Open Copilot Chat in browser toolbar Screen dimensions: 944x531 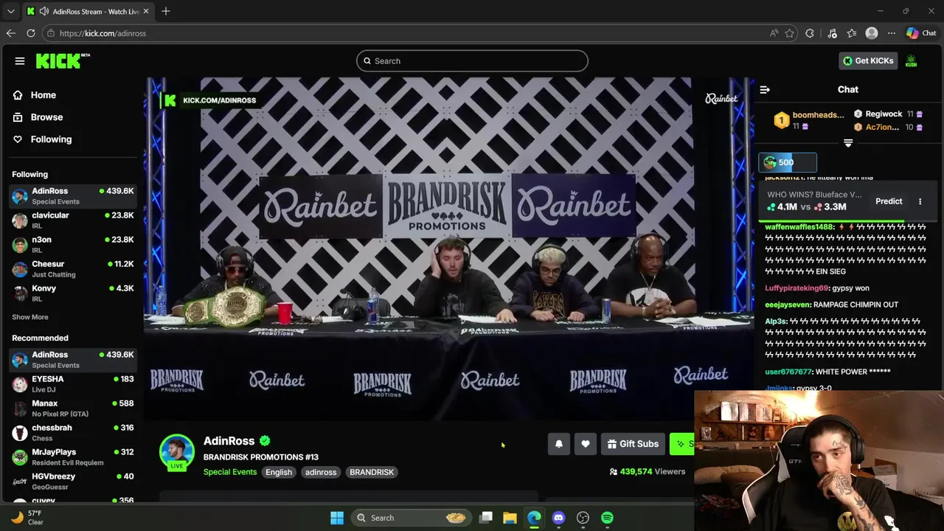[x=921, y=33]
